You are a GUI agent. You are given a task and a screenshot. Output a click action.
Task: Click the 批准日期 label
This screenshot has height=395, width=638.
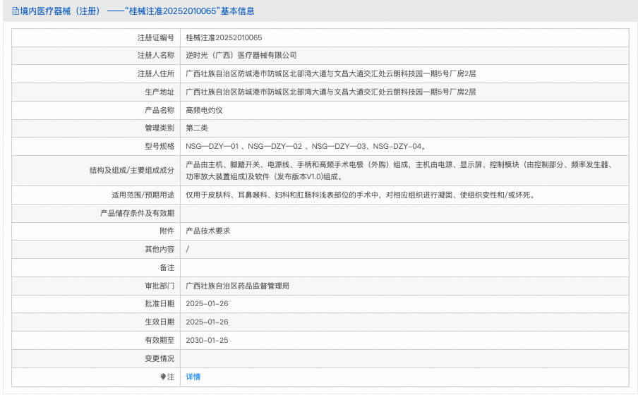pos(159,304)
